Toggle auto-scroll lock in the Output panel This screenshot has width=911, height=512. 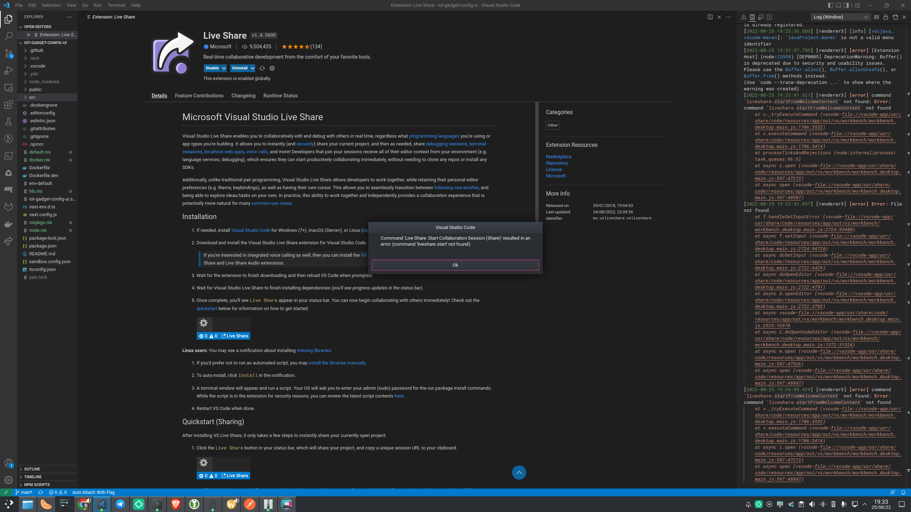click(x=885, y=17)
